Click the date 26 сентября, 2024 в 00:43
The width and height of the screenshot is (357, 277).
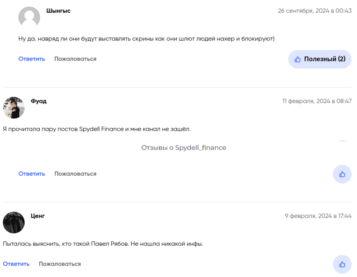315,11
